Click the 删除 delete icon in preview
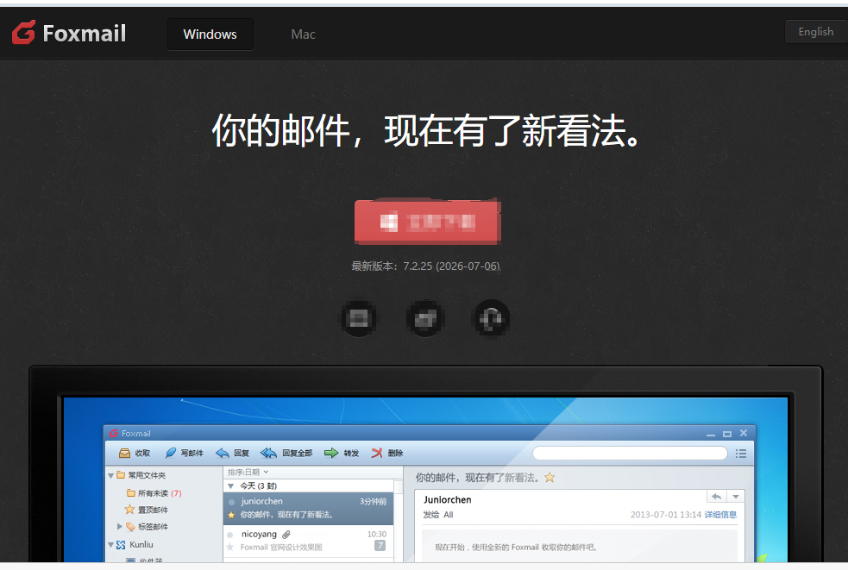The width and height of the screenshot is (848, 570). (377, 454)
